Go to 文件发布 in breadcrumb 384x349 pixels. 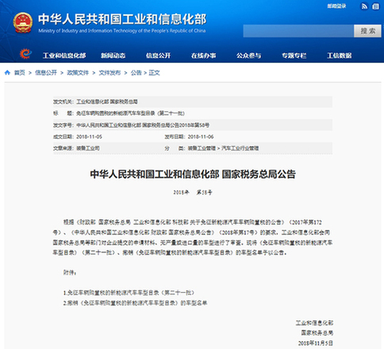(109, 73)
